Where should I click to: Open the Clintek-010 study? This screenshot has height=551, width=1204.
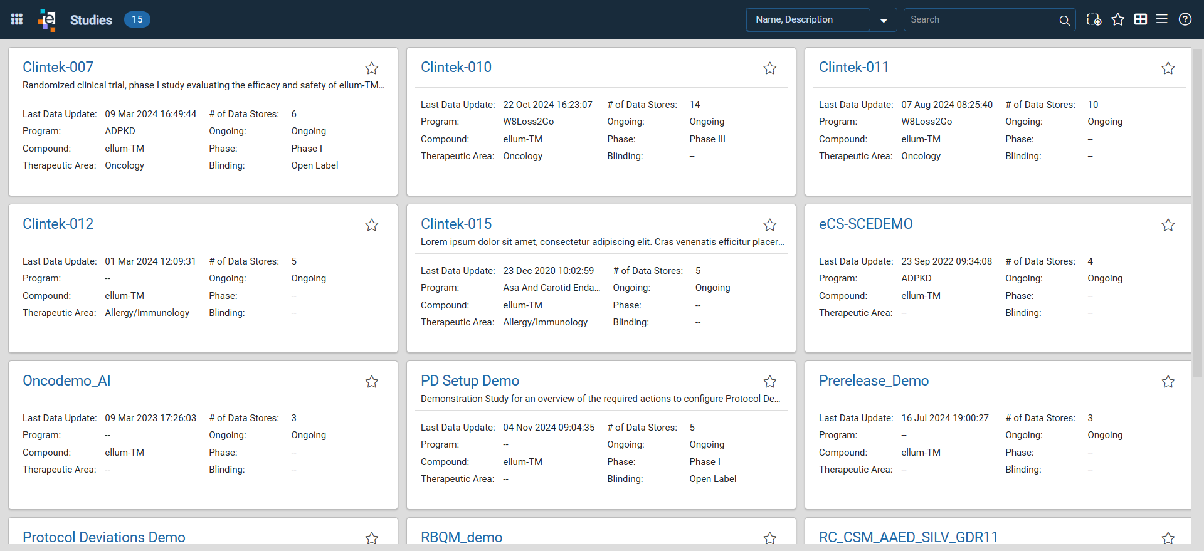[456, 67]
